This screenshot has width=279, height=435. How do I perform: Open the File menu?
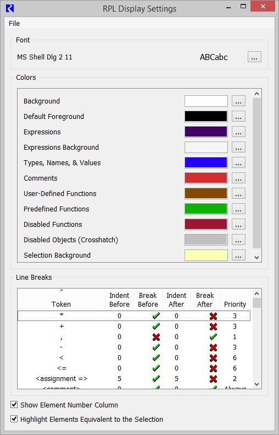pos(14,24)
